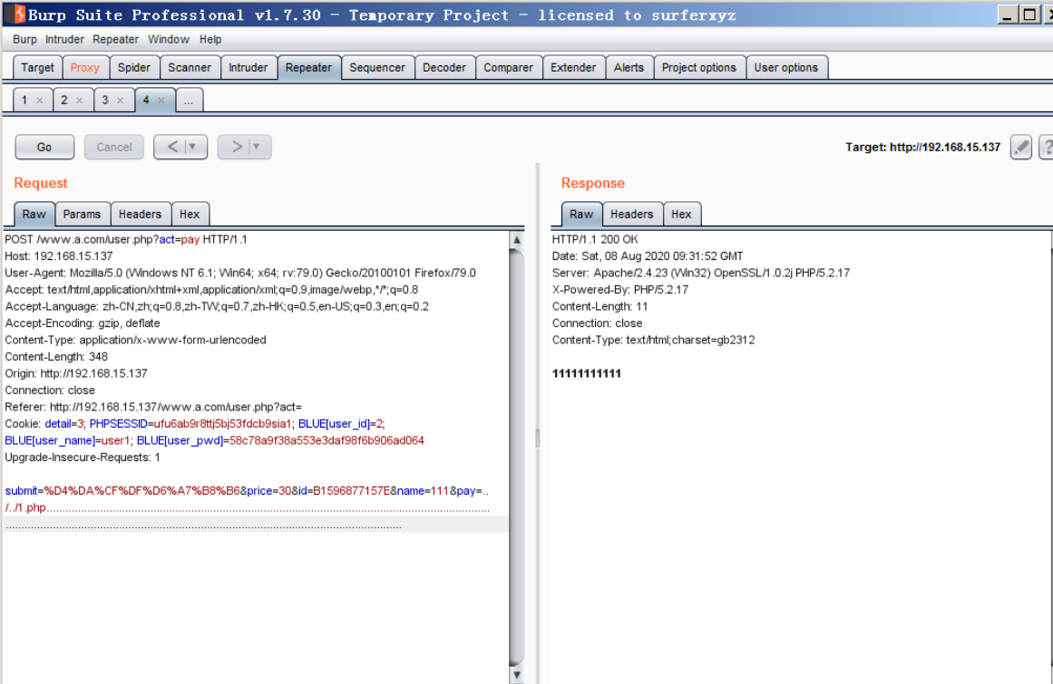Viewport: 1053px width, 684px height.
Task: Click the Burp Suite logo icon
Action: [x=18, y=14]
